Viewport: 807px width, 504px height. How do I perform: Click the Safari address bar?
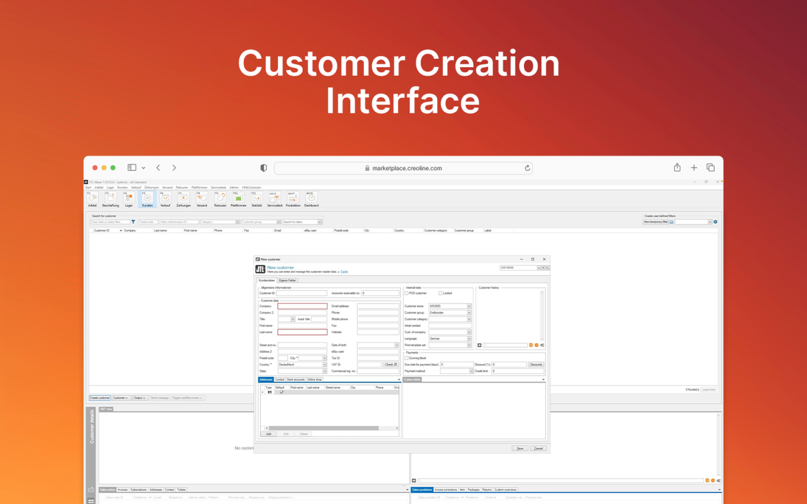403,168
